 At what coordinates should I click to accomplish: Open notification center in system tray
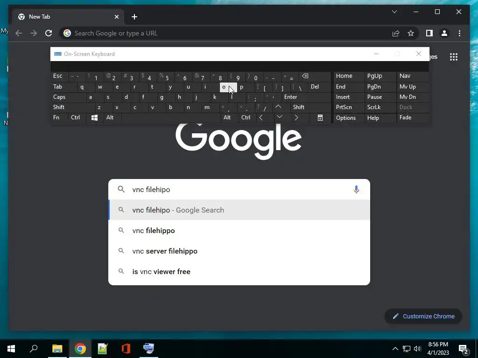click(x=463, y=349)
